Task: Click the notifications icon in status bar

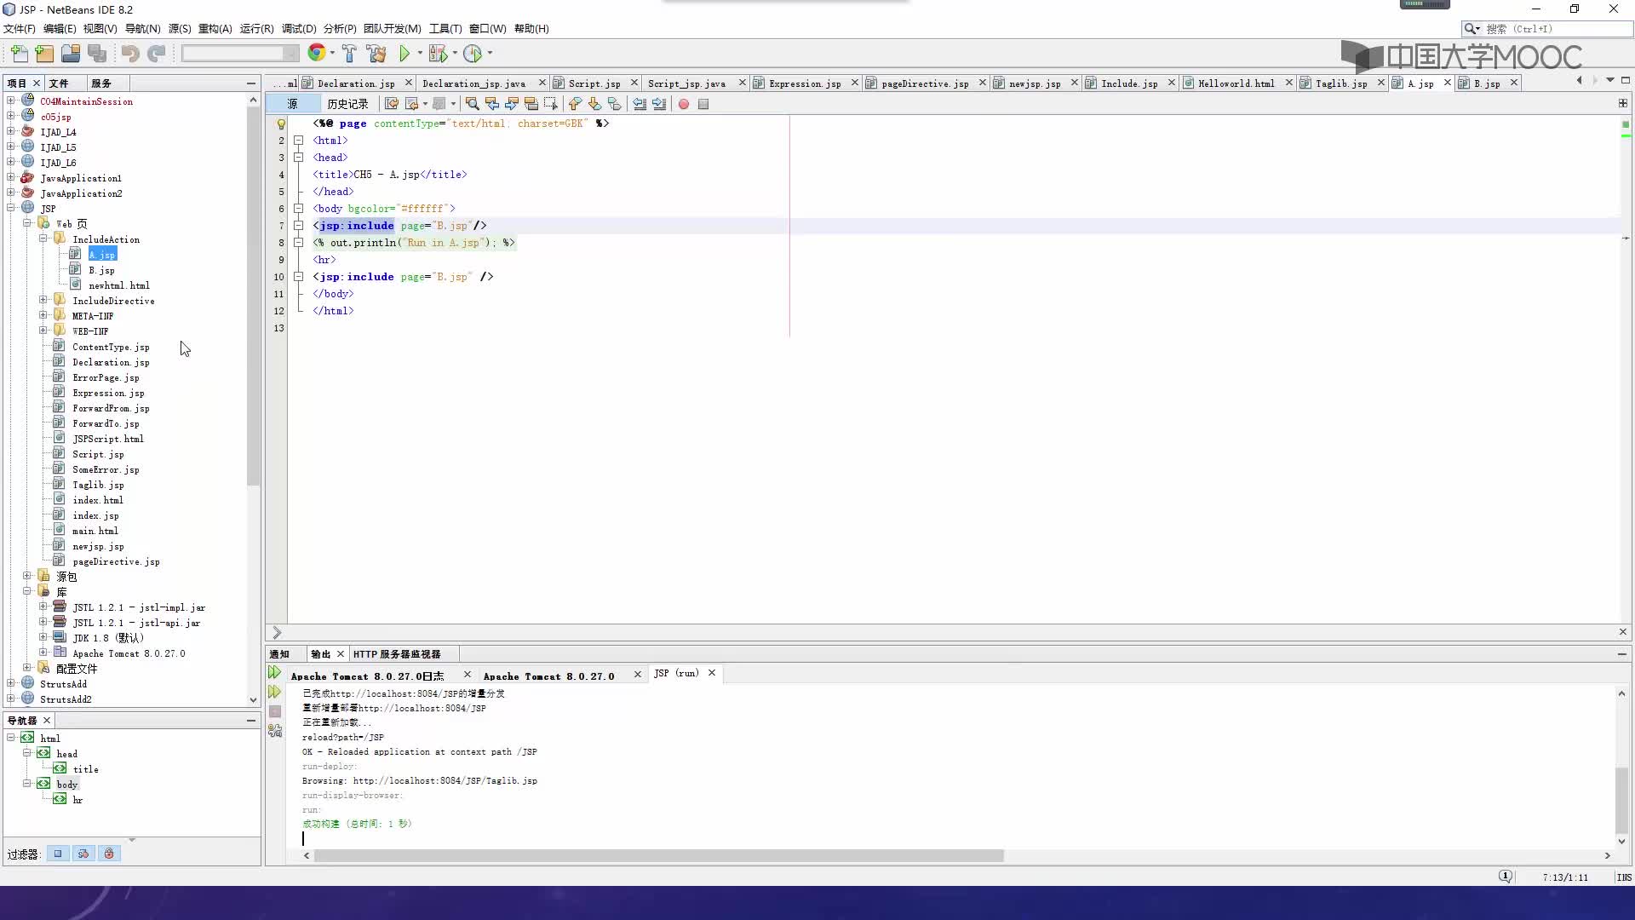Action: [x=1506, y=877]
